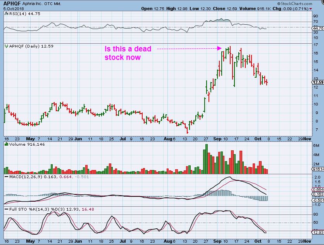Click the 'Volume 916,146' panel label
The height and width of the screenshot is (245, 324).
click(27, 144)
